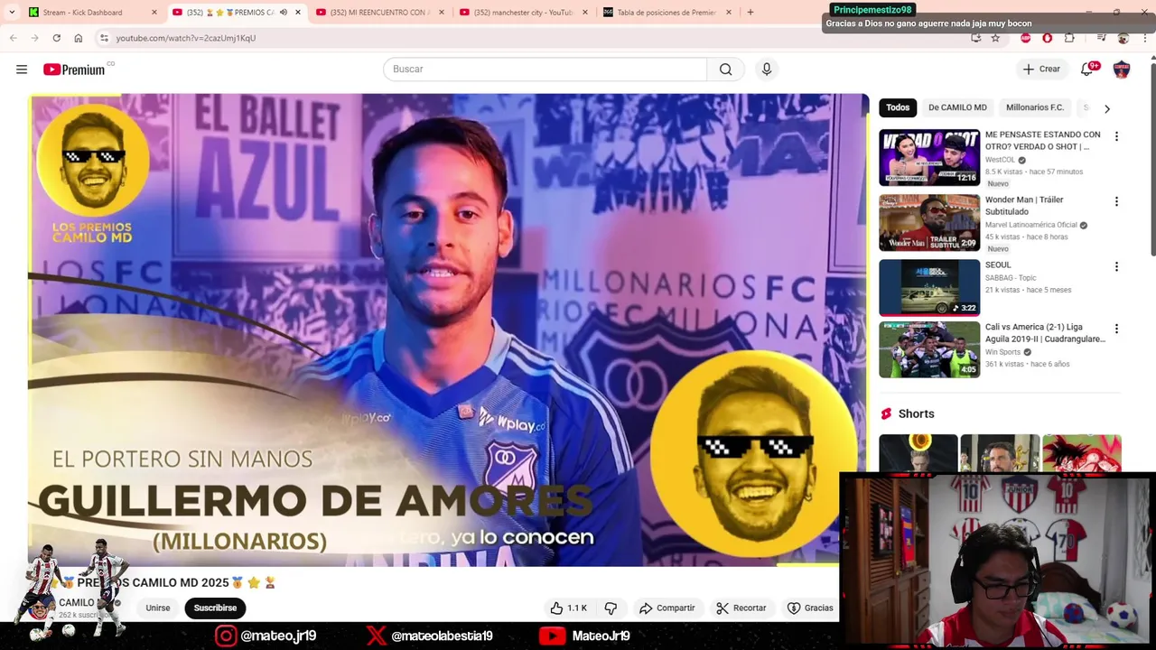
Task: Switch to Tabla de posiciones Premier tab
Action: [x=667, y=13]
